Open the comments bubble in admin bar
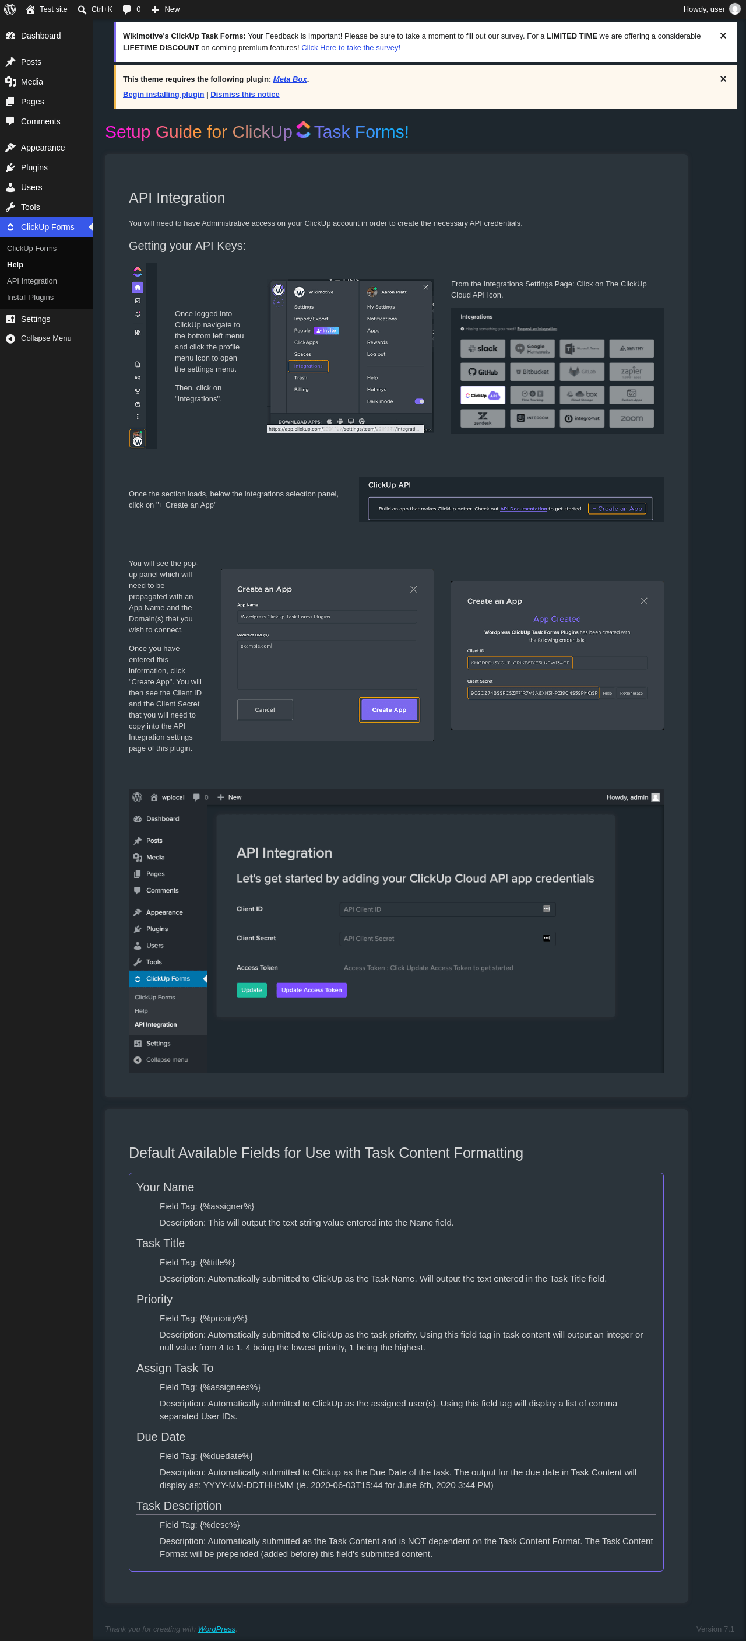The height and width of the screenshot is (1641, 746). point(131,9)
